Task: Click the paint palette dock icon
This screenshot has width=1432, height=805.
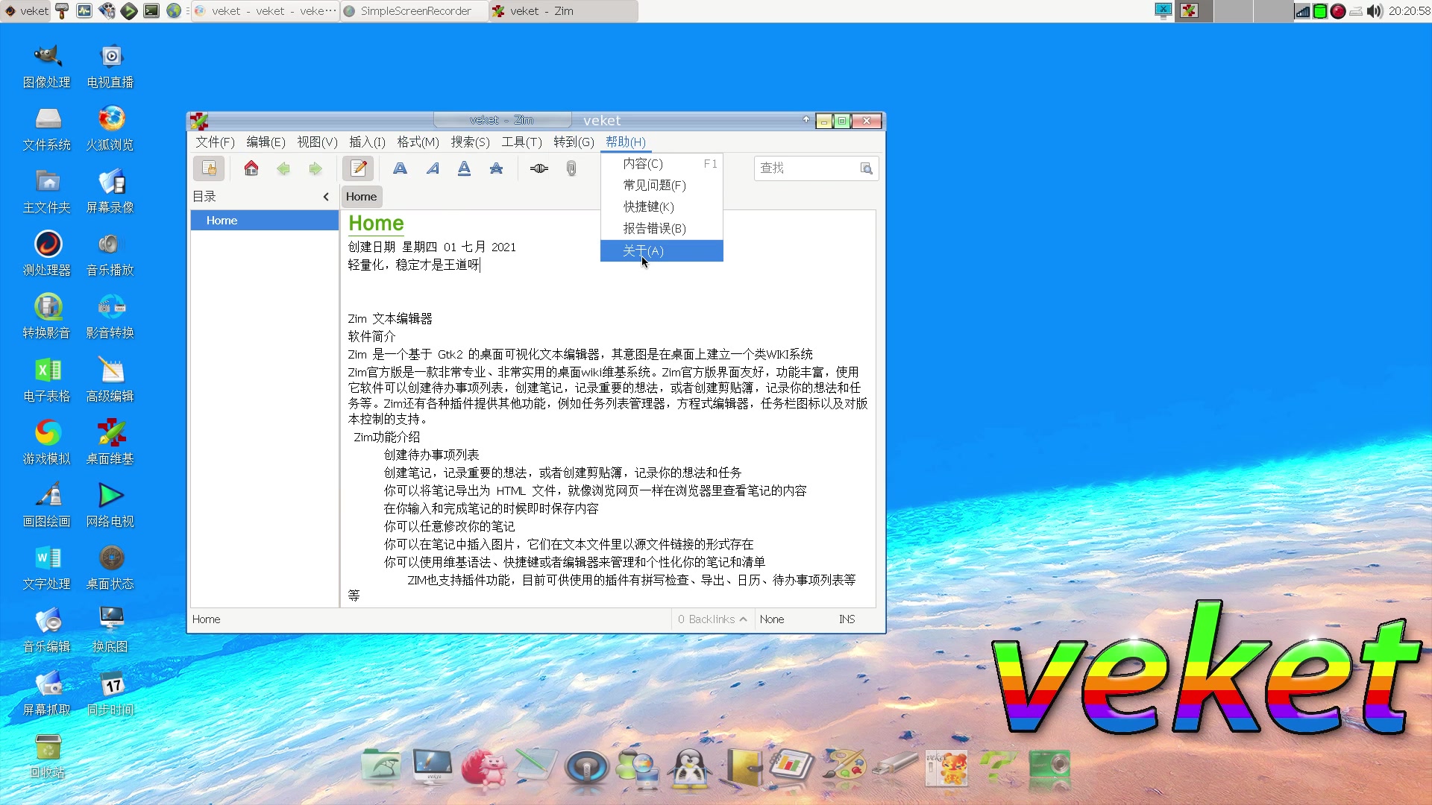Action: (x=844, y=766)
